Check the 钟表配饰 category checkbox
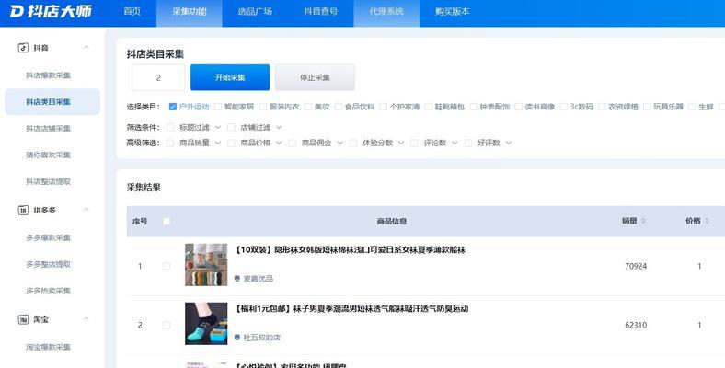This screenshot has height=368, width=725. tap(474, 107)
